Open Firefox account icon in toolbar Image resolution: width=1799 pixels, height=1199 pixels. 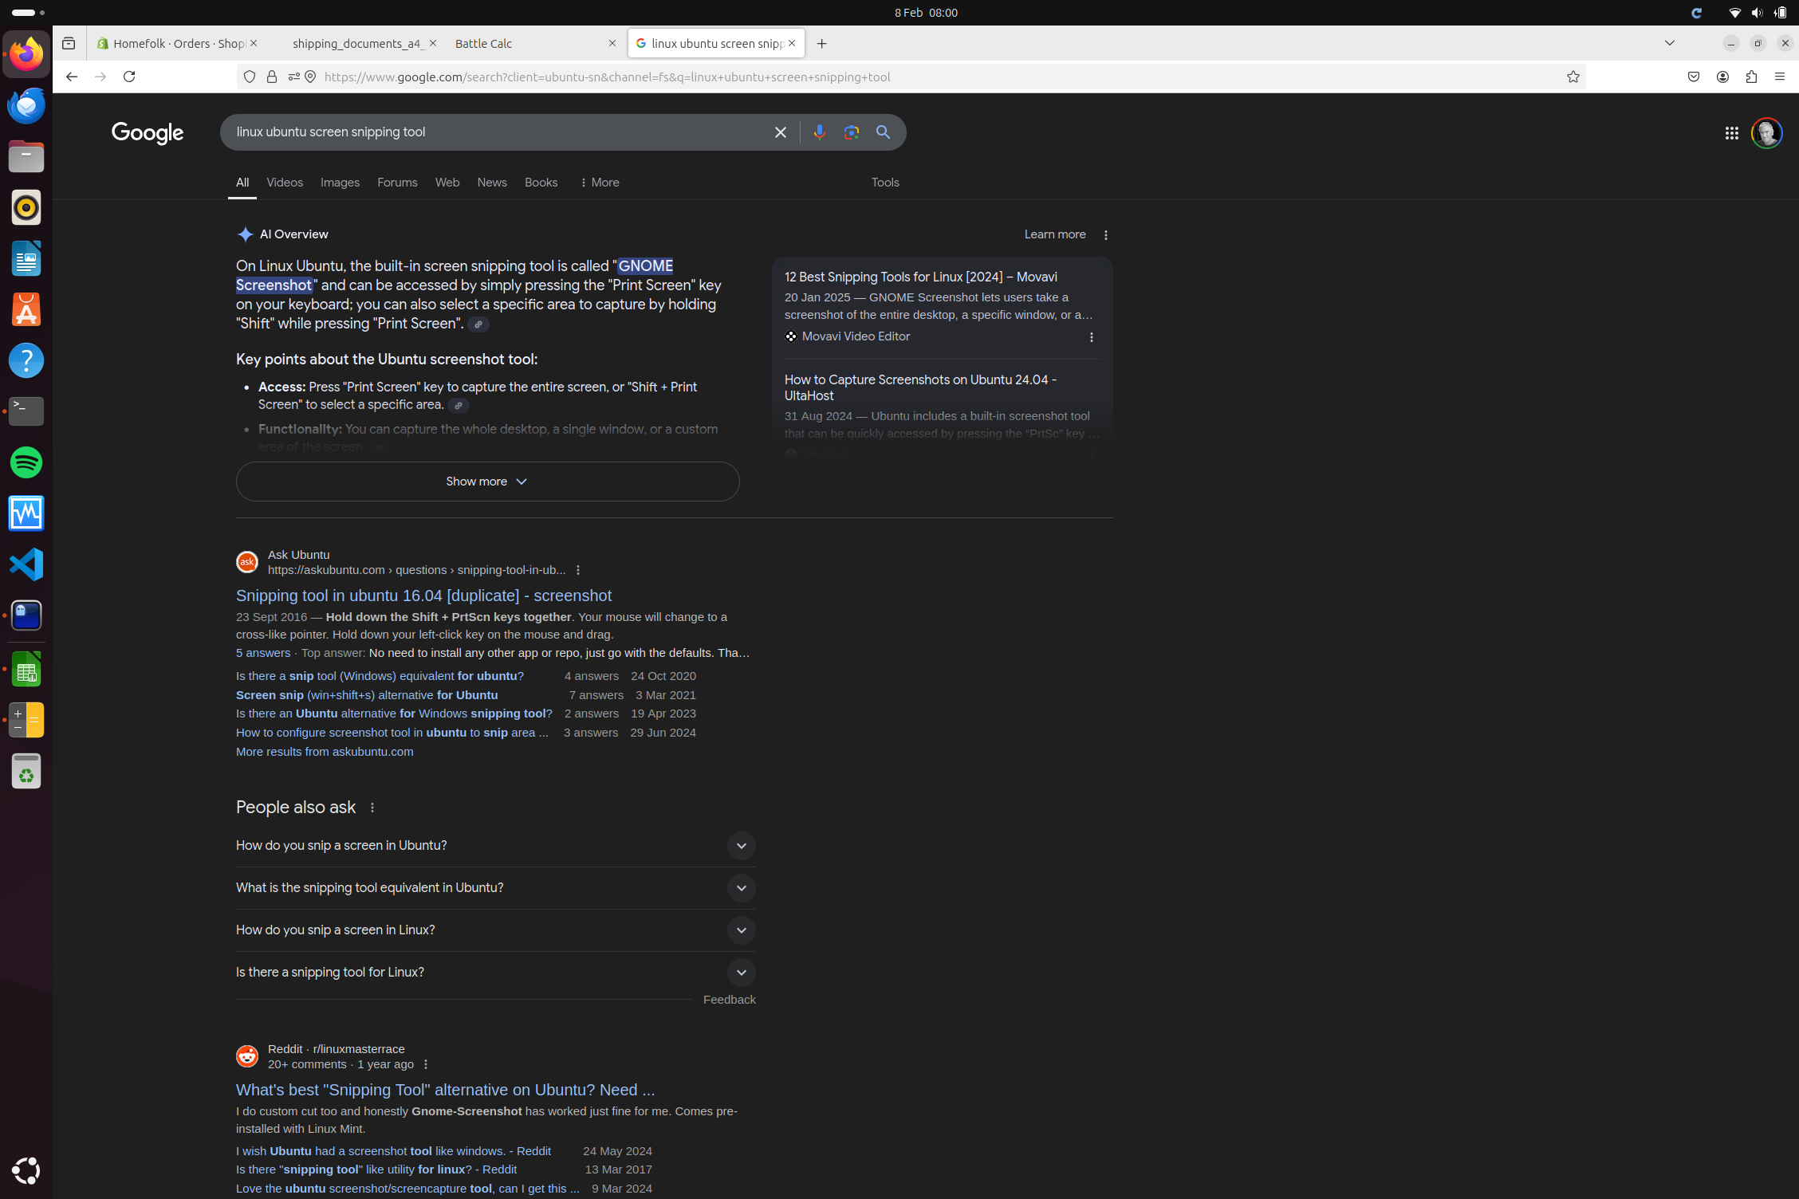click(1722, 77)
